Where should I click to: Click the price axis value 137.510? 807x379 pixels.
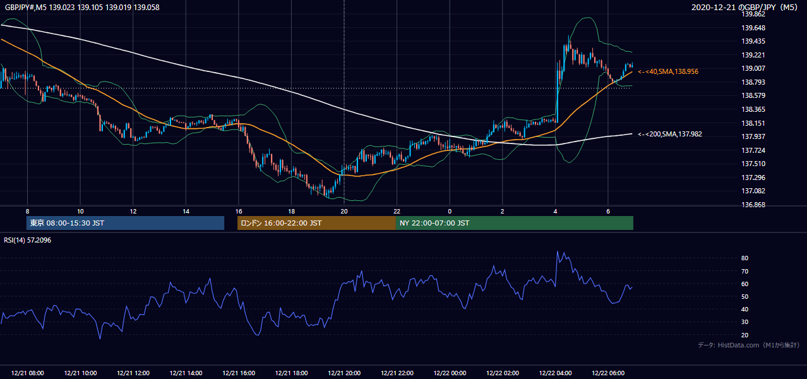[754, 164]
